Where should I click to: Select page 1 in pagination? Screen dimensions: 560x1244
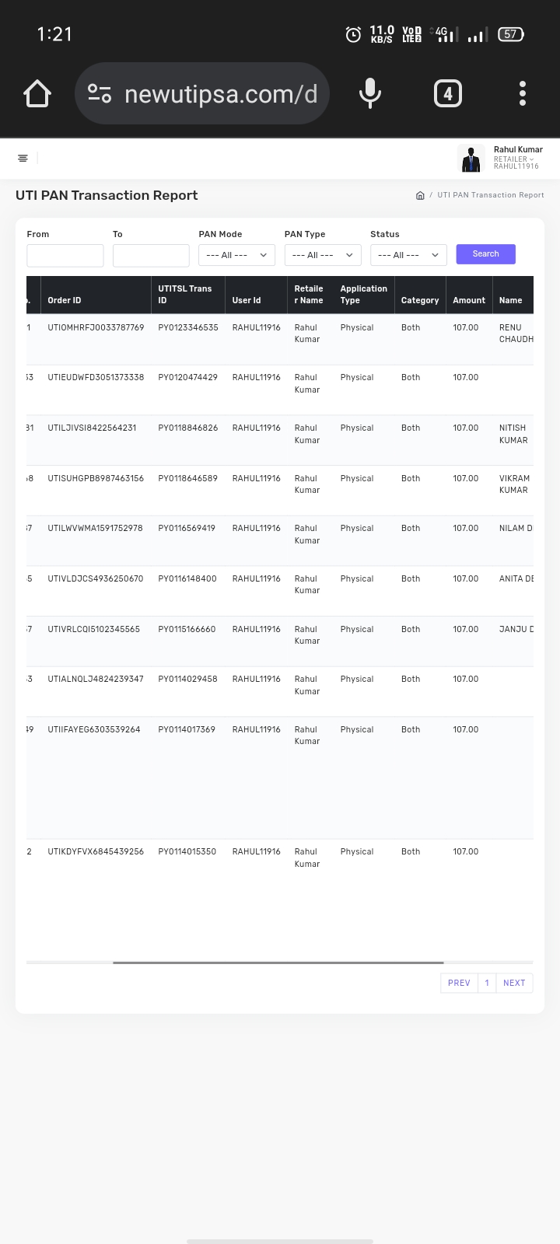[487, 983]
